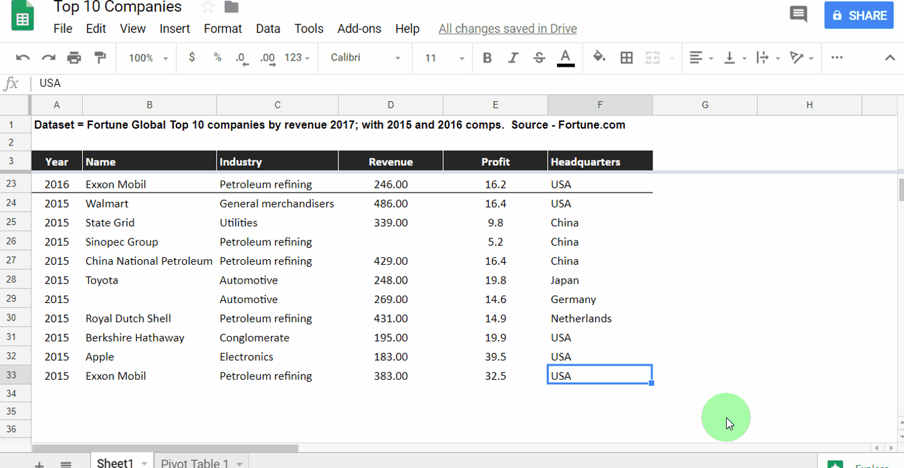The height and width of the screenshot is (468, 904).
Task: Decrease decimal places
Action: click(x=242, y=59)
